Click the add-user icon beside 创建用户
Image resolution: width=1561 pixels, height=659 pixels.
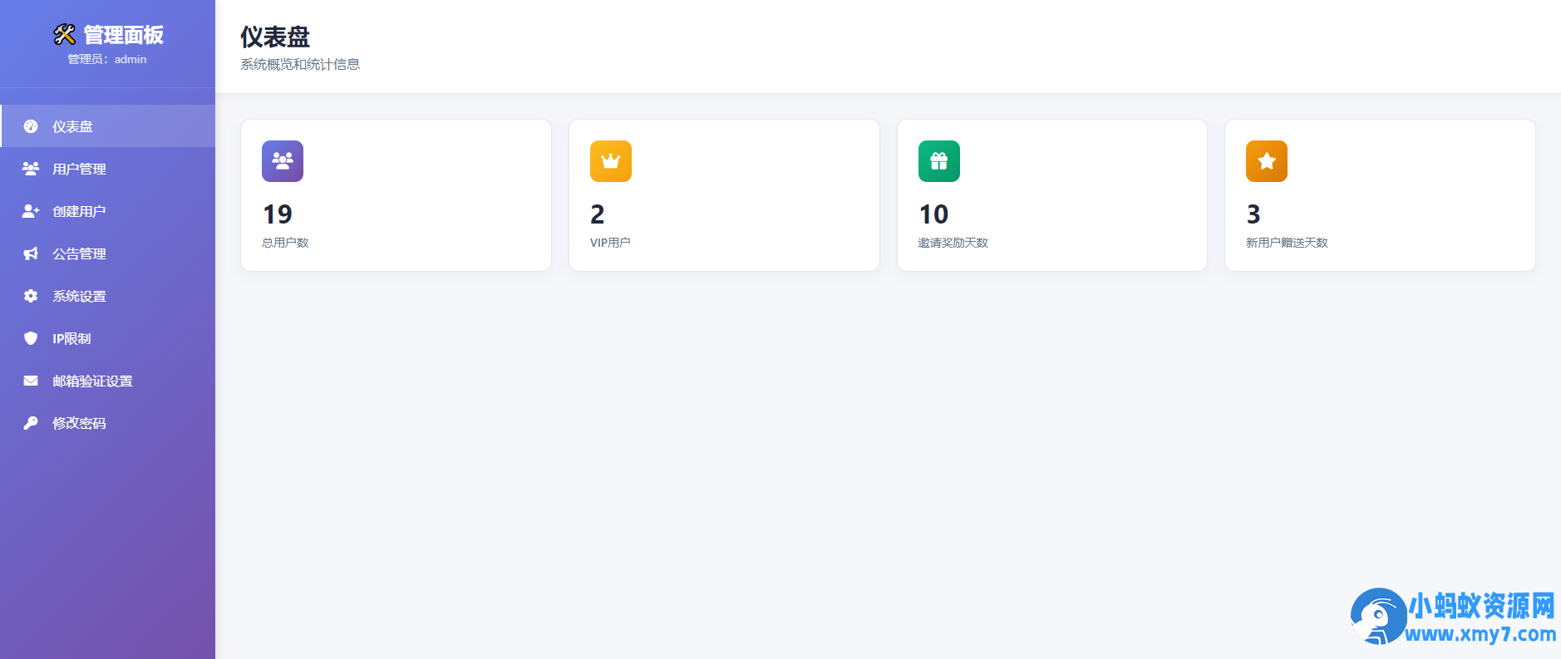tap(31, 211)
